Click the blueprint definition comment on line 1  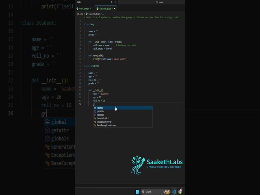click(x=132, y=17)
